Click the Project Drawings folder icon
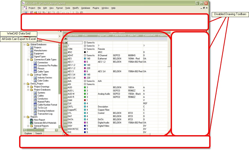249x150 pixels. coord(31,87)
